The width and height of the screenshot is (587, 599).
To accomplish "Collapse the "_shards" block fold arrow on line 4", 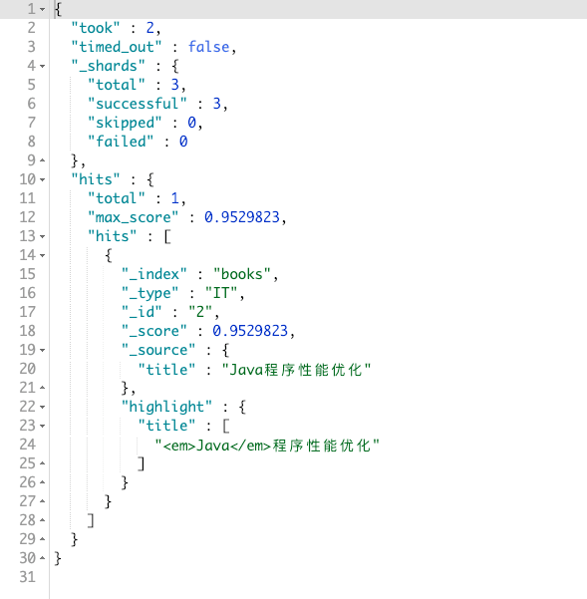I will [x=43, y=66].
